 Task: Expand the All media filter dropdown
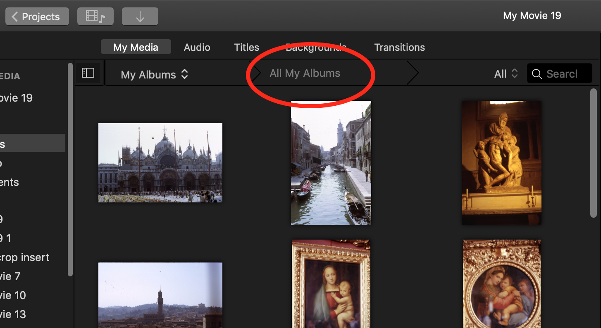(506, 74)
